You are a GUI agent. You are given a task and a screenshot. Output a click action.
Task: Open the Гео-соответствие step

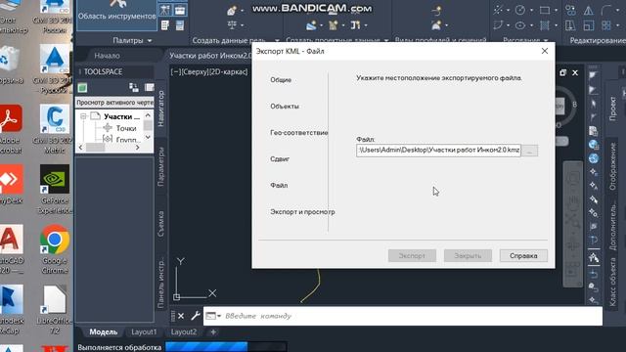(298, 133)
